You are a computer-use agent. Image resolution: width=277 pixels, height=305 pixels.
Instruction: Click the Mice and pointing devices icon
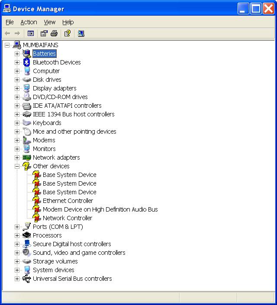click(x=27, y=132)
